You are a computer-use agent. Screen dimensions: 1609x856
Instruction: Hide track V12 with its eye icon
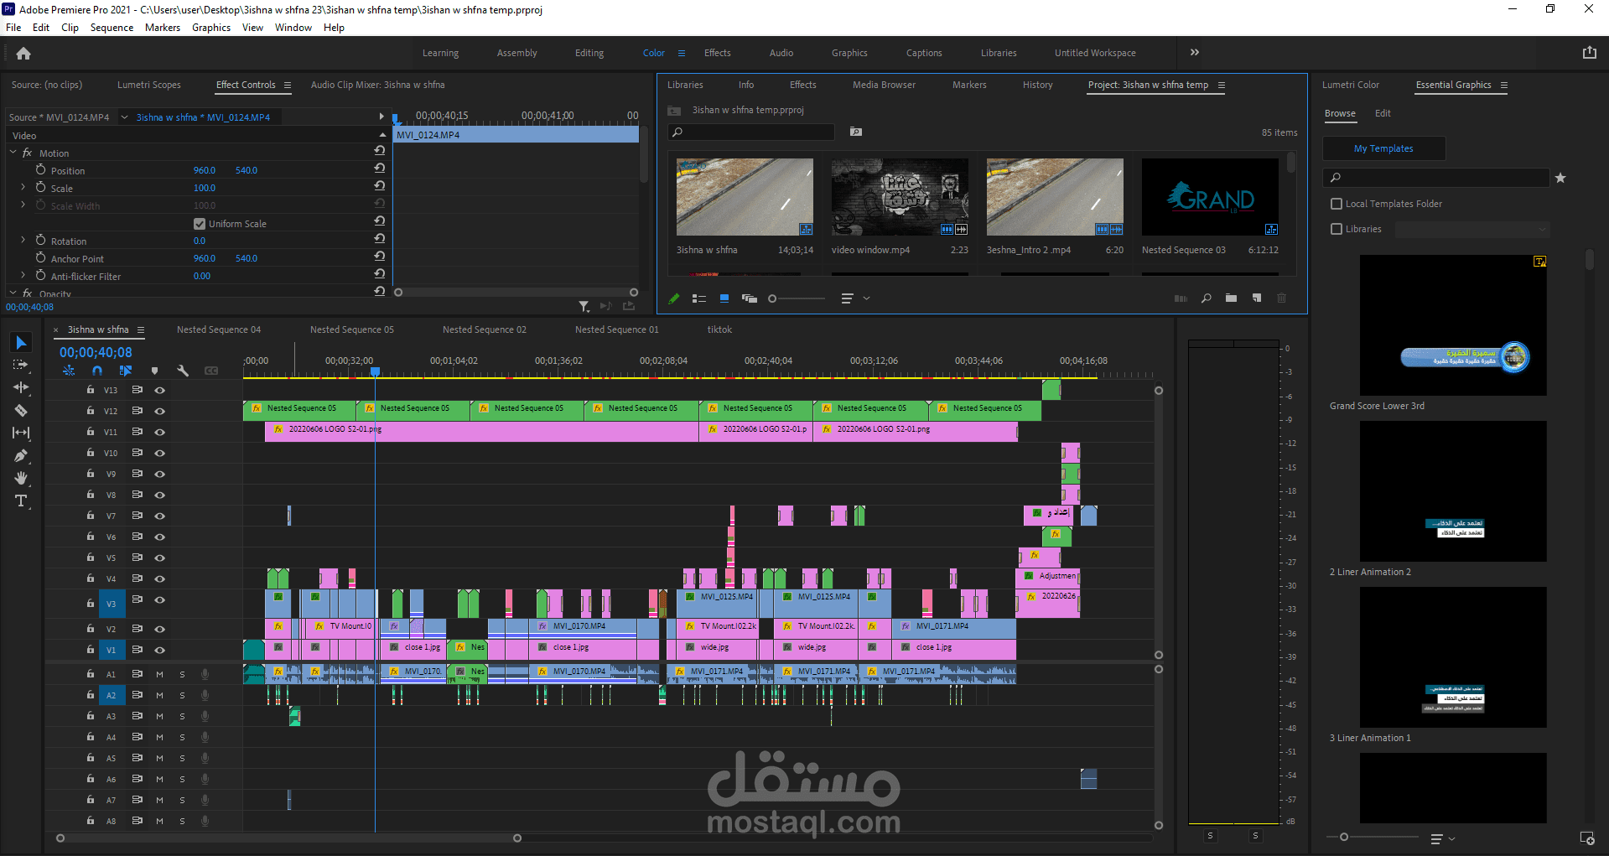click(159, 411)
